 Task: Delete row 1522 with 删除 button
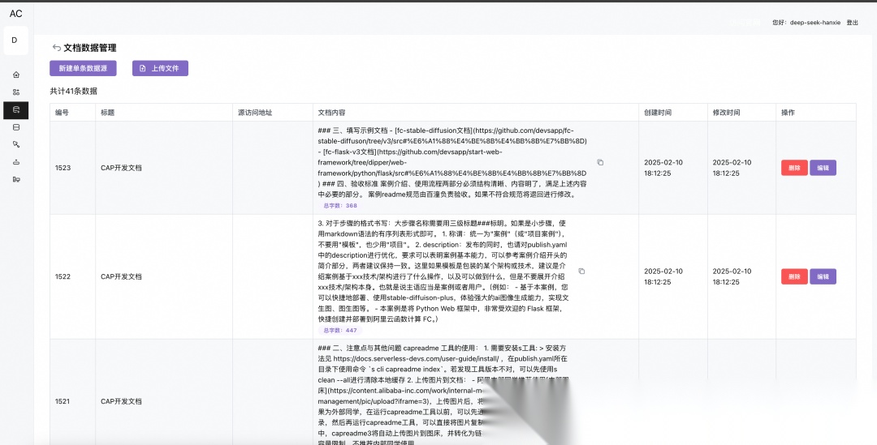coord(794,276)
